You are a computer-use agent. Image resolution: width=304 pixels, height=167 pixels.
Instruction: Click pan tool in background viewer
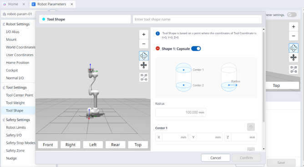click(294, 57)
